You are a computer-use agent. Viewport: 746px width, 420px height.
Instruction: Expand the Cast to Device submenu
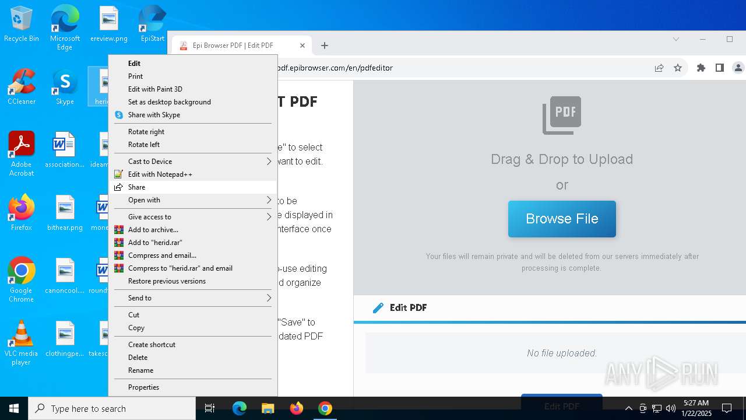pyautogui.click(x=193, y=162)
